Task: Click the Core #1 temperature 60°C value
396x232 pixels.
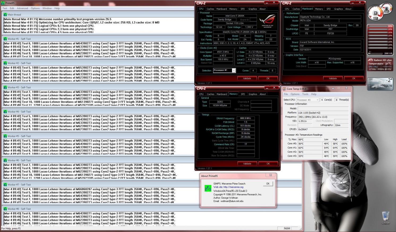Action: click(x=310, y=148)
